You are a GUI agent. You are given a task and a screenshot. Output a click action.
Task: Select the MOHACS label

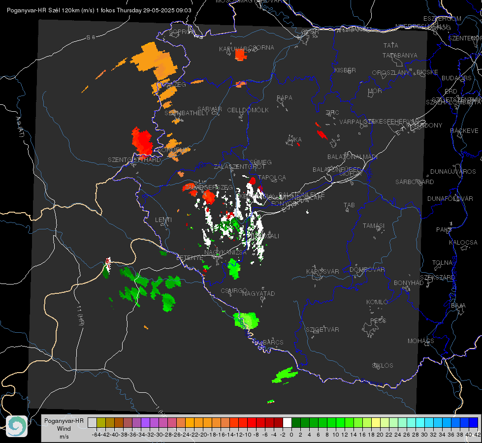421,341
